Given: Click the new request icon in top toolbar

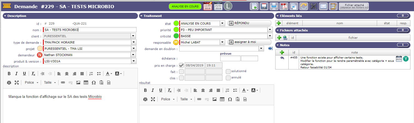Looking at the screenshot, I should tap(254, 6).
